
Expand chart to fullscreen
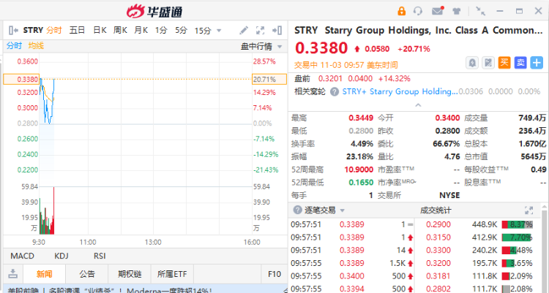click(260, 31)
